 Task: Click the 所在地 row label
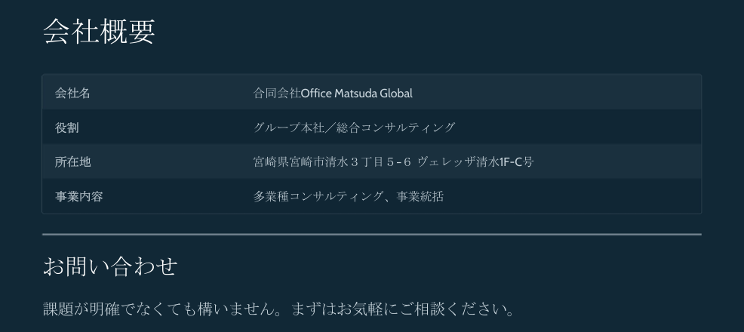coord(72,162)
